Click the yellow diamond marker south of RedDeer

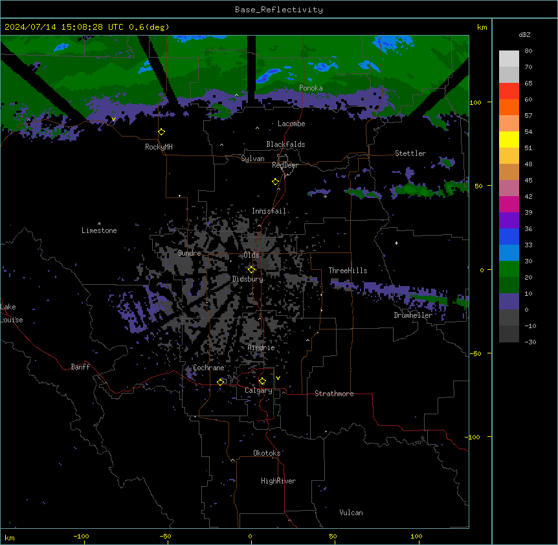pos(275,182)
